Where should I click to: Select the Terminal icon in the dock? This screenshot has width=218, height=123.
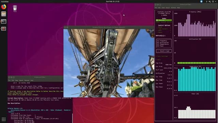click(x=4, y=21)
